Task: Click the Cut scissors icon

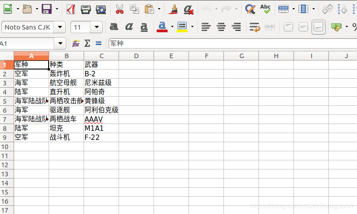Action: pyautogui.click(x=119, y=9)
